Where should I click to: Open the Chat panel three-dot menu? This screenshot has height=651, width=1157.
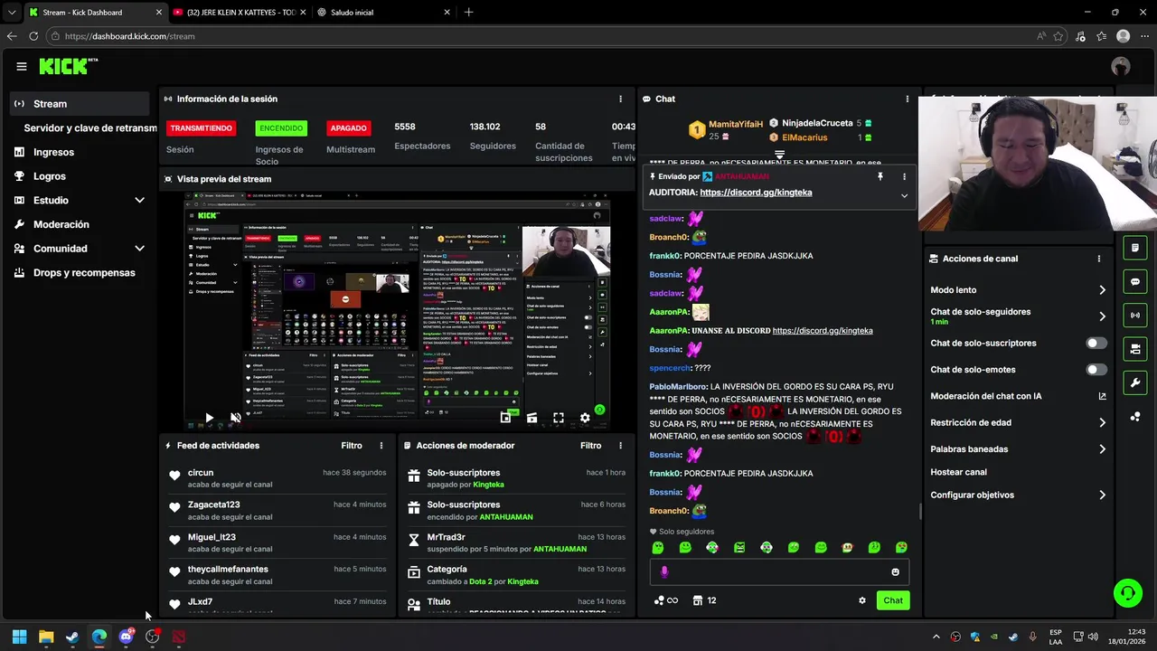click(907, 99)
